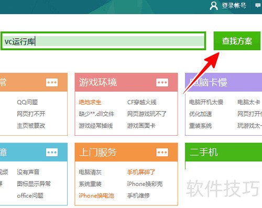Open the 电脑太卡 link
Screen dimensions: 262x208
click(x=249, y=102)
